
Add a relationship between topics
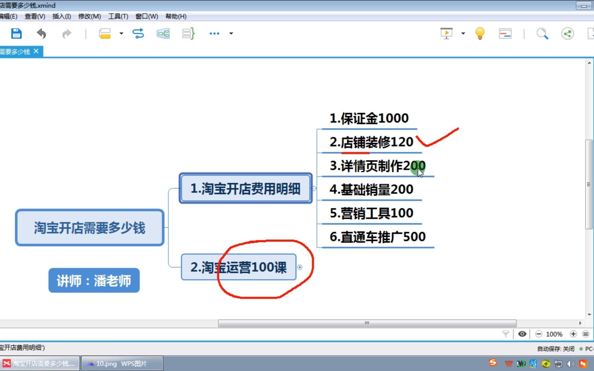[138, 33]
